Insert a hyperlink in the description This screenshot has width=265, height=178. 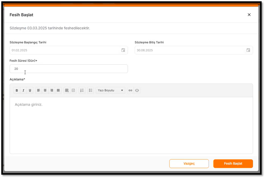point(130,90)
